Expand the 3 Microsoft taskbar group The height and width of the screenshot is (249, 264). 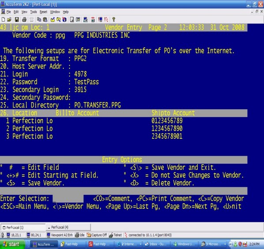pyautogui.click(x=213, y=244)
